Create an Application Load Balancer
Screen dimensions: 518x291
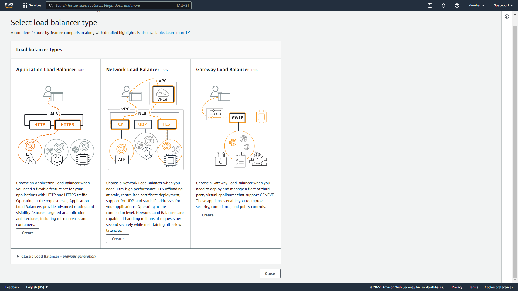click(28, 233)
